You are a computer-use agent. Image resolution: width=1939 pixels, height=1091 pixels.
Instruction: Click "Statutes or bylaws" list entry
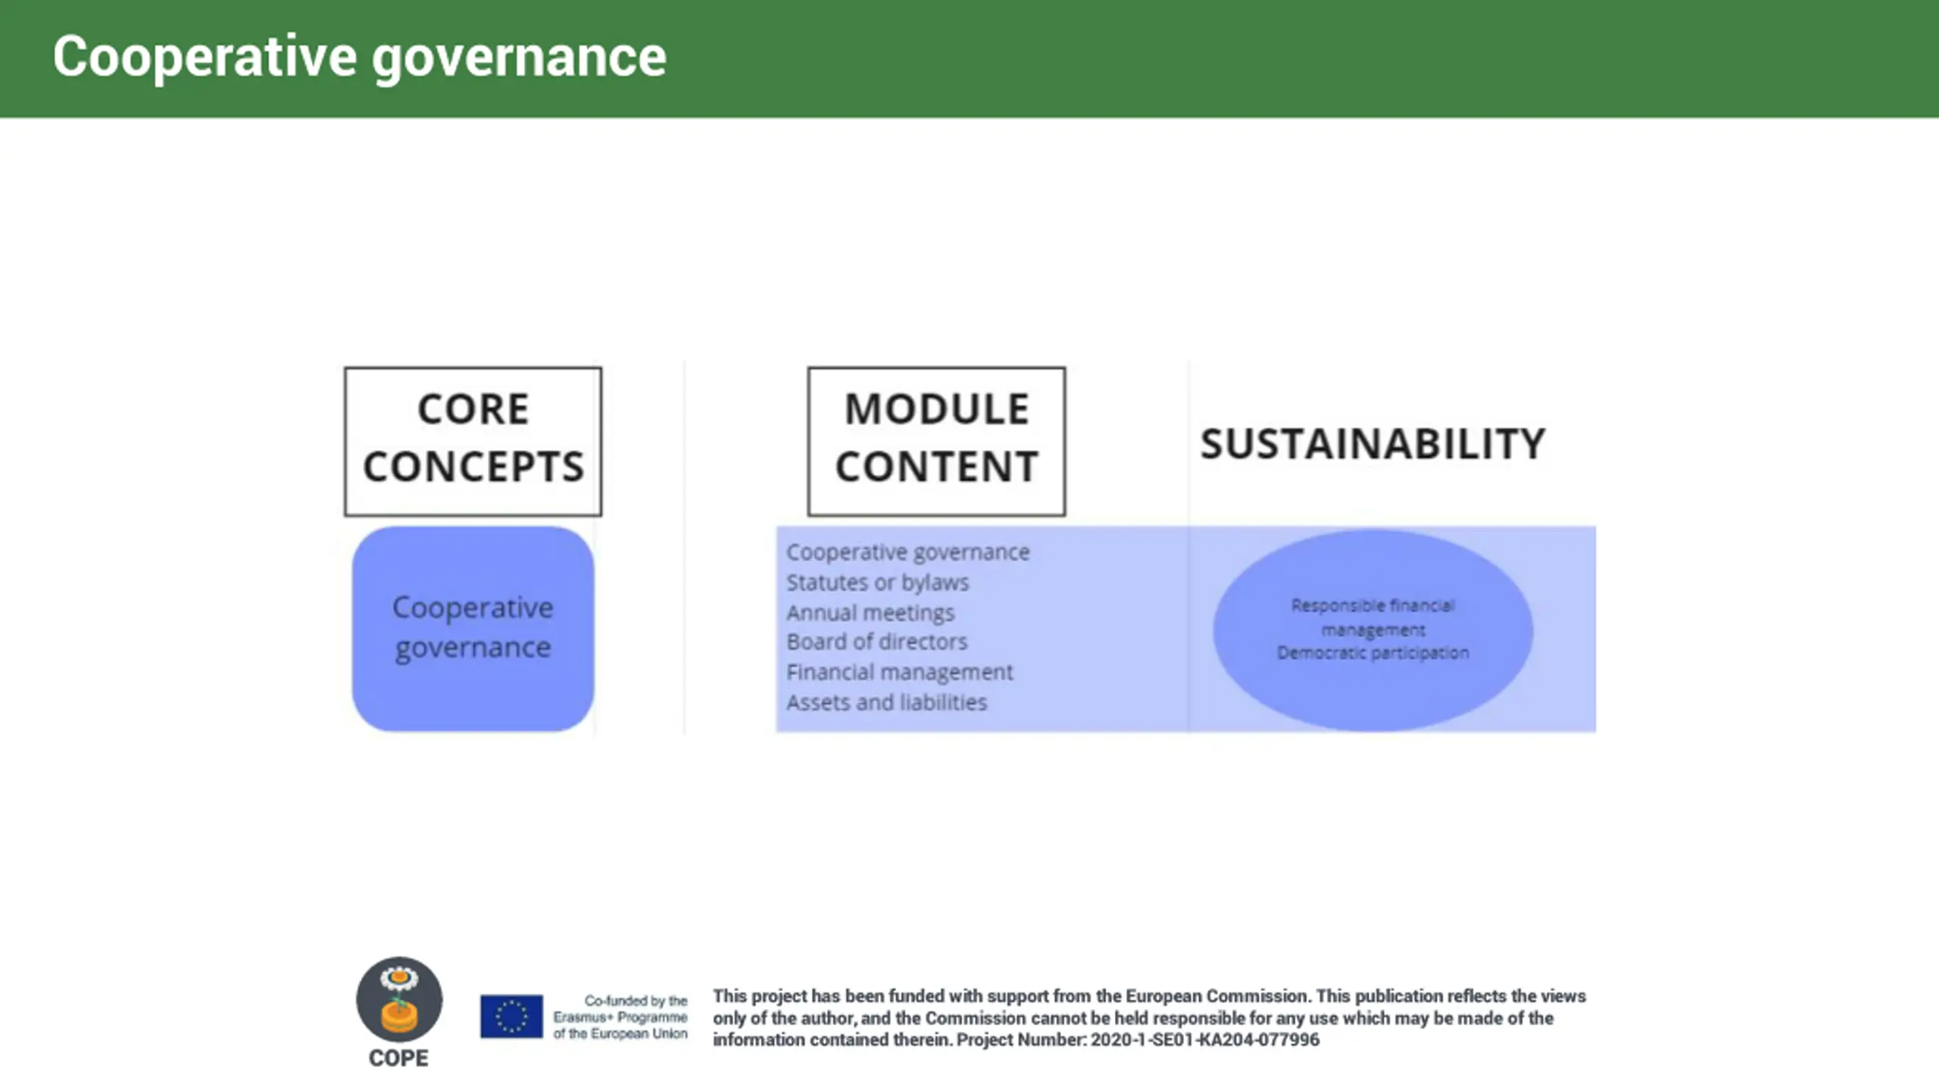(x=877, y=583)
